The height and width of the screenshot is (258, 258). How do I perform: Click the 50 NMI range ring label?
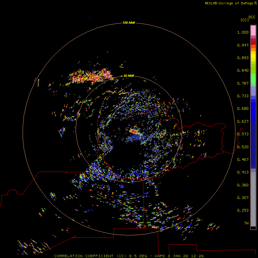point(129,76)
